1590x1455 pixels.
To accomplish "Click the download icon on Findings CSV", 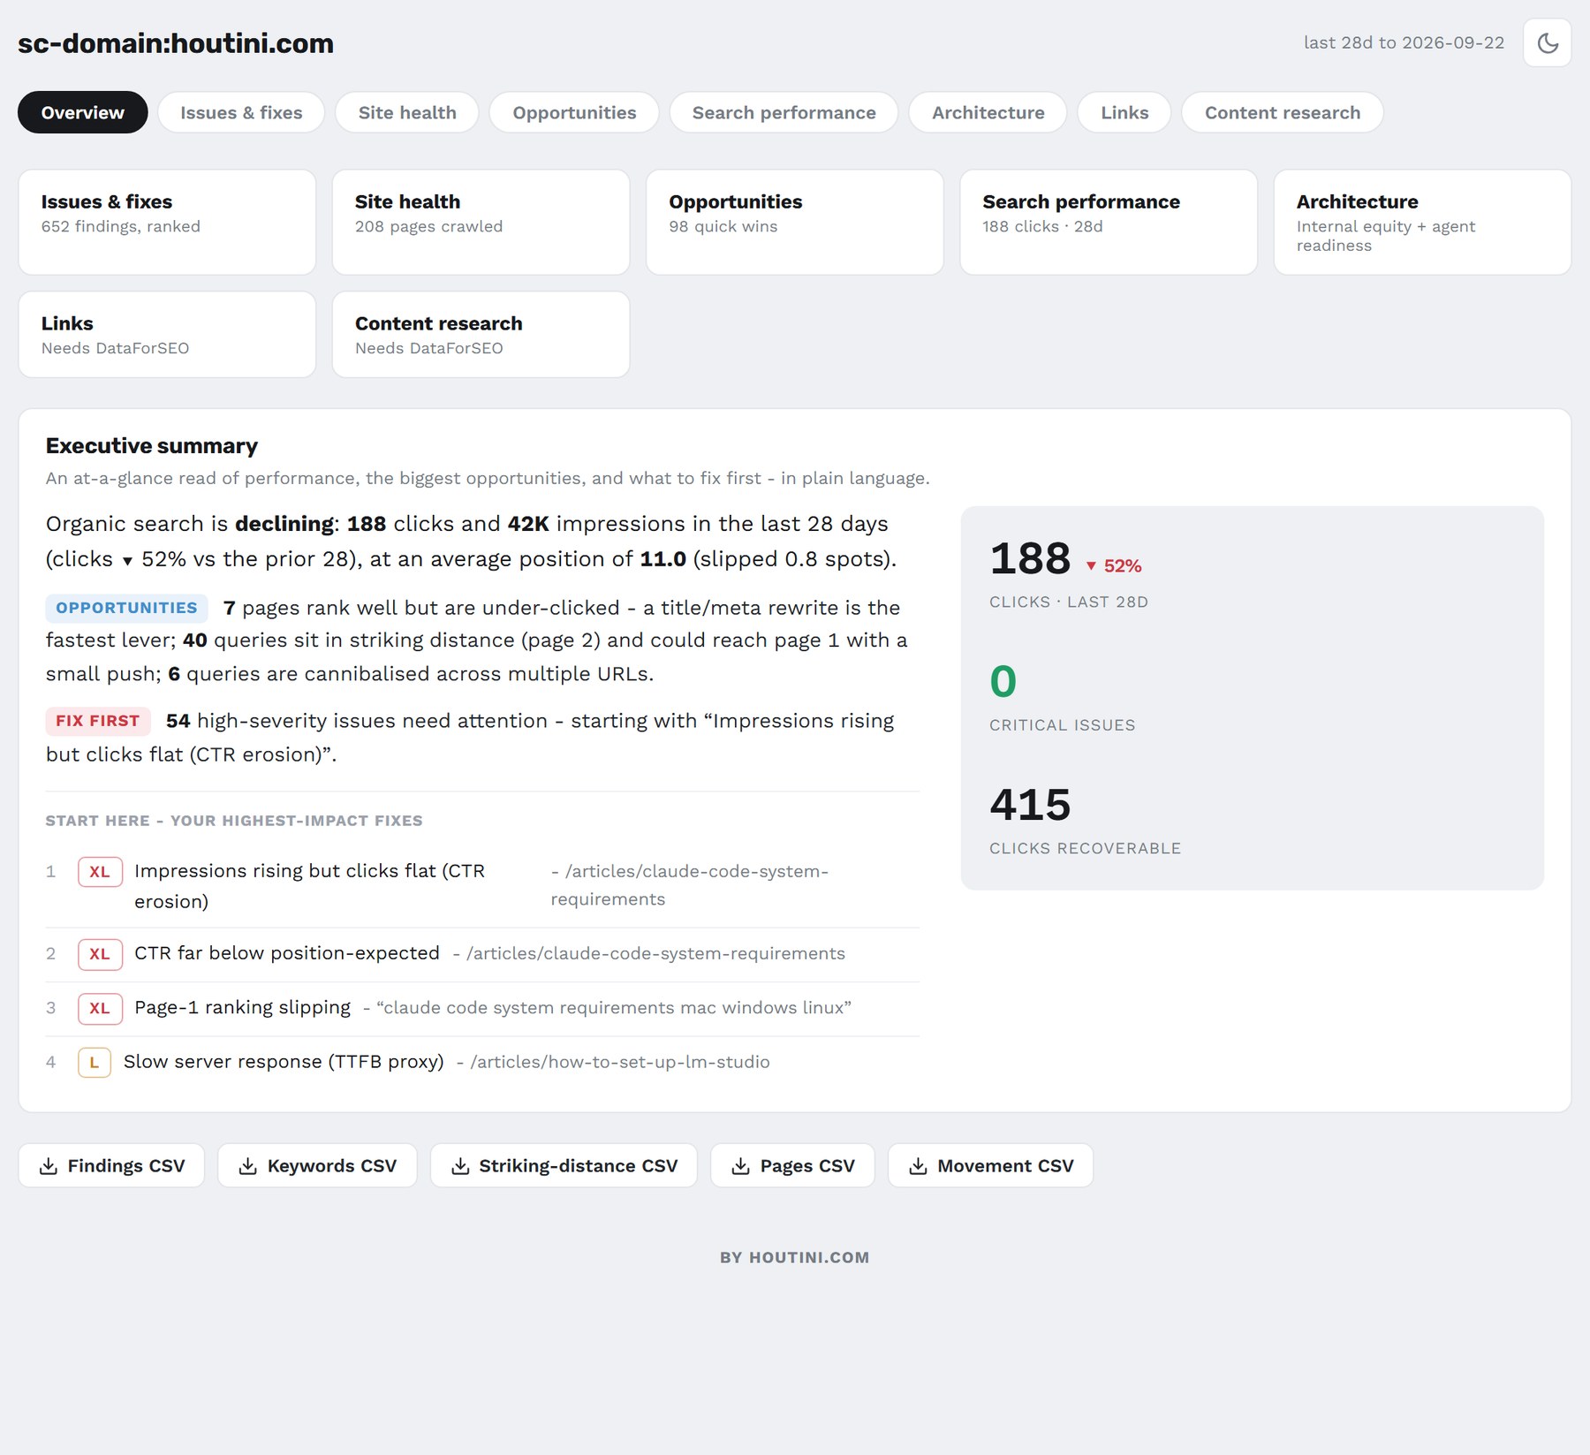I will (x=49, y=1166).
